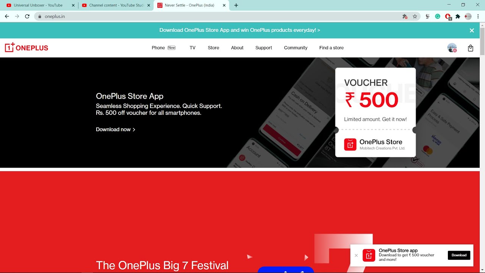Close the Never Settle OnePlus tab
The height and width of the screenshot is (273, 485).
[x=224, y=5]
